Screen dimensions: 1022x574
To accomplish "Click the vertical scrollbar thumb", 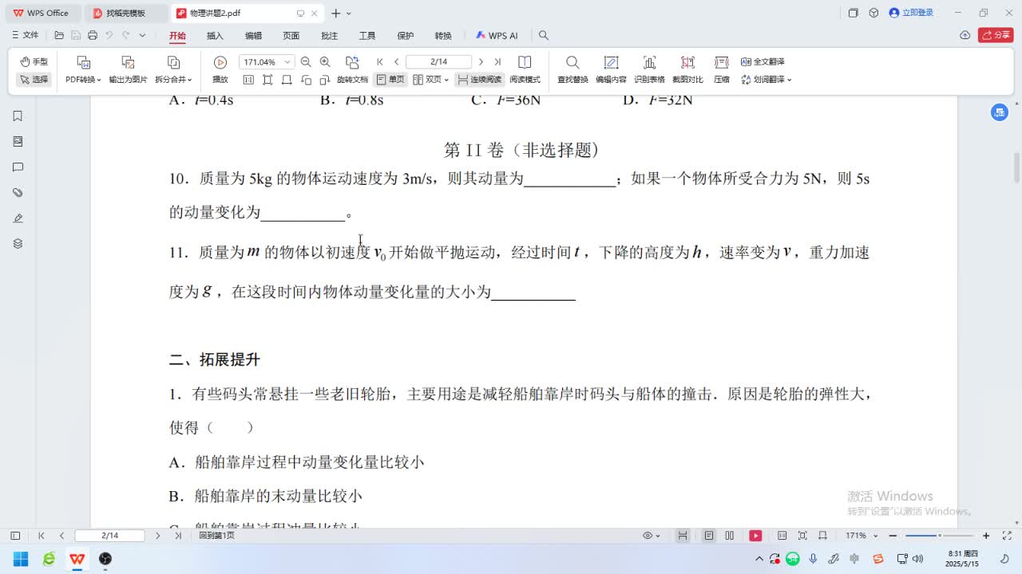I will pyautogui.click(x=1016, y=168).
